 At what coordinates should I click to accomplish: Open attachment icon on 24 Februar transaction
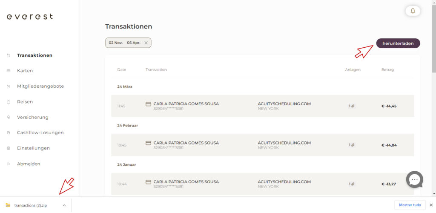(x=352, y=145)
